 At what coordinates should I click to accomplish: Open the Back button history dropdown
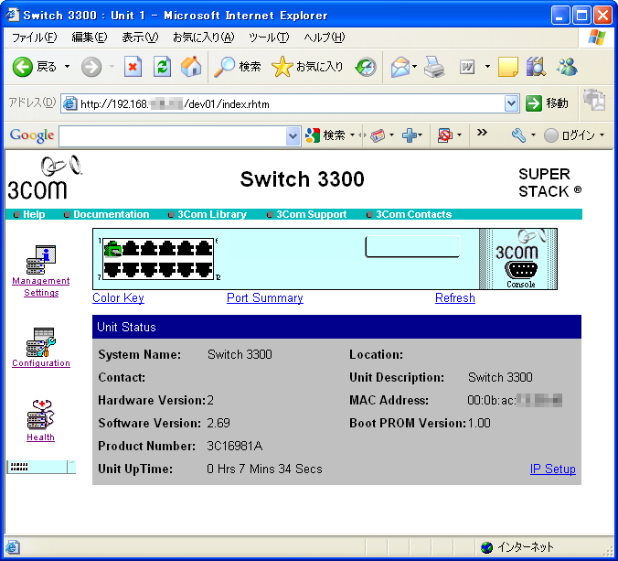67,66
